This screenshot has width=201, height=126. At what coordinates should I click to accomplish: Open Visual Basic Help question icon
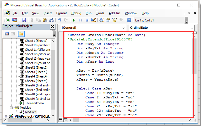tap(129, 20)
